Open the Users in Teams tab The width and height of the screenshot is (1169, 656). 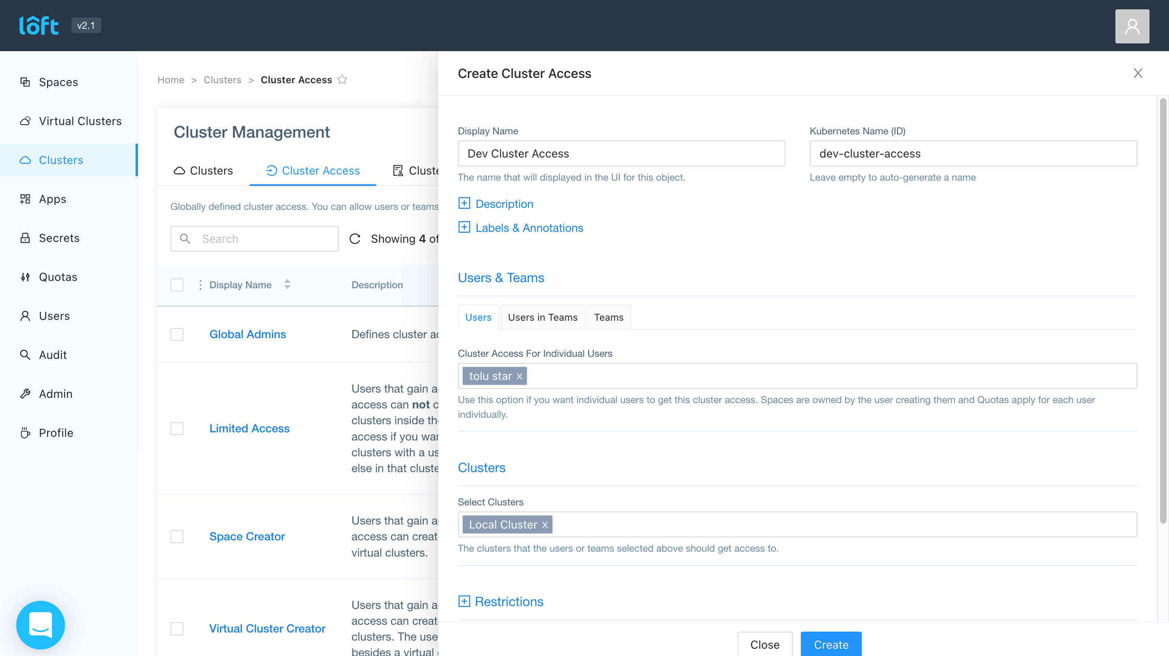(543, 317)
